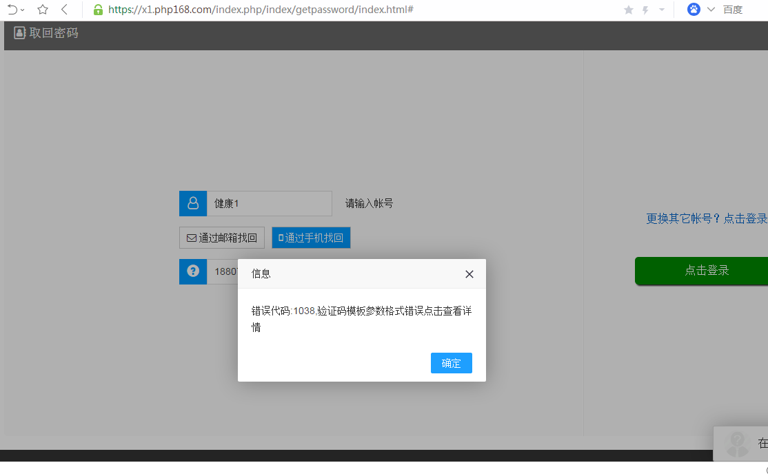Viewport: 768px width, 476px height.
Task: Click the blue user icon beside account field
Action: (193, 203)
